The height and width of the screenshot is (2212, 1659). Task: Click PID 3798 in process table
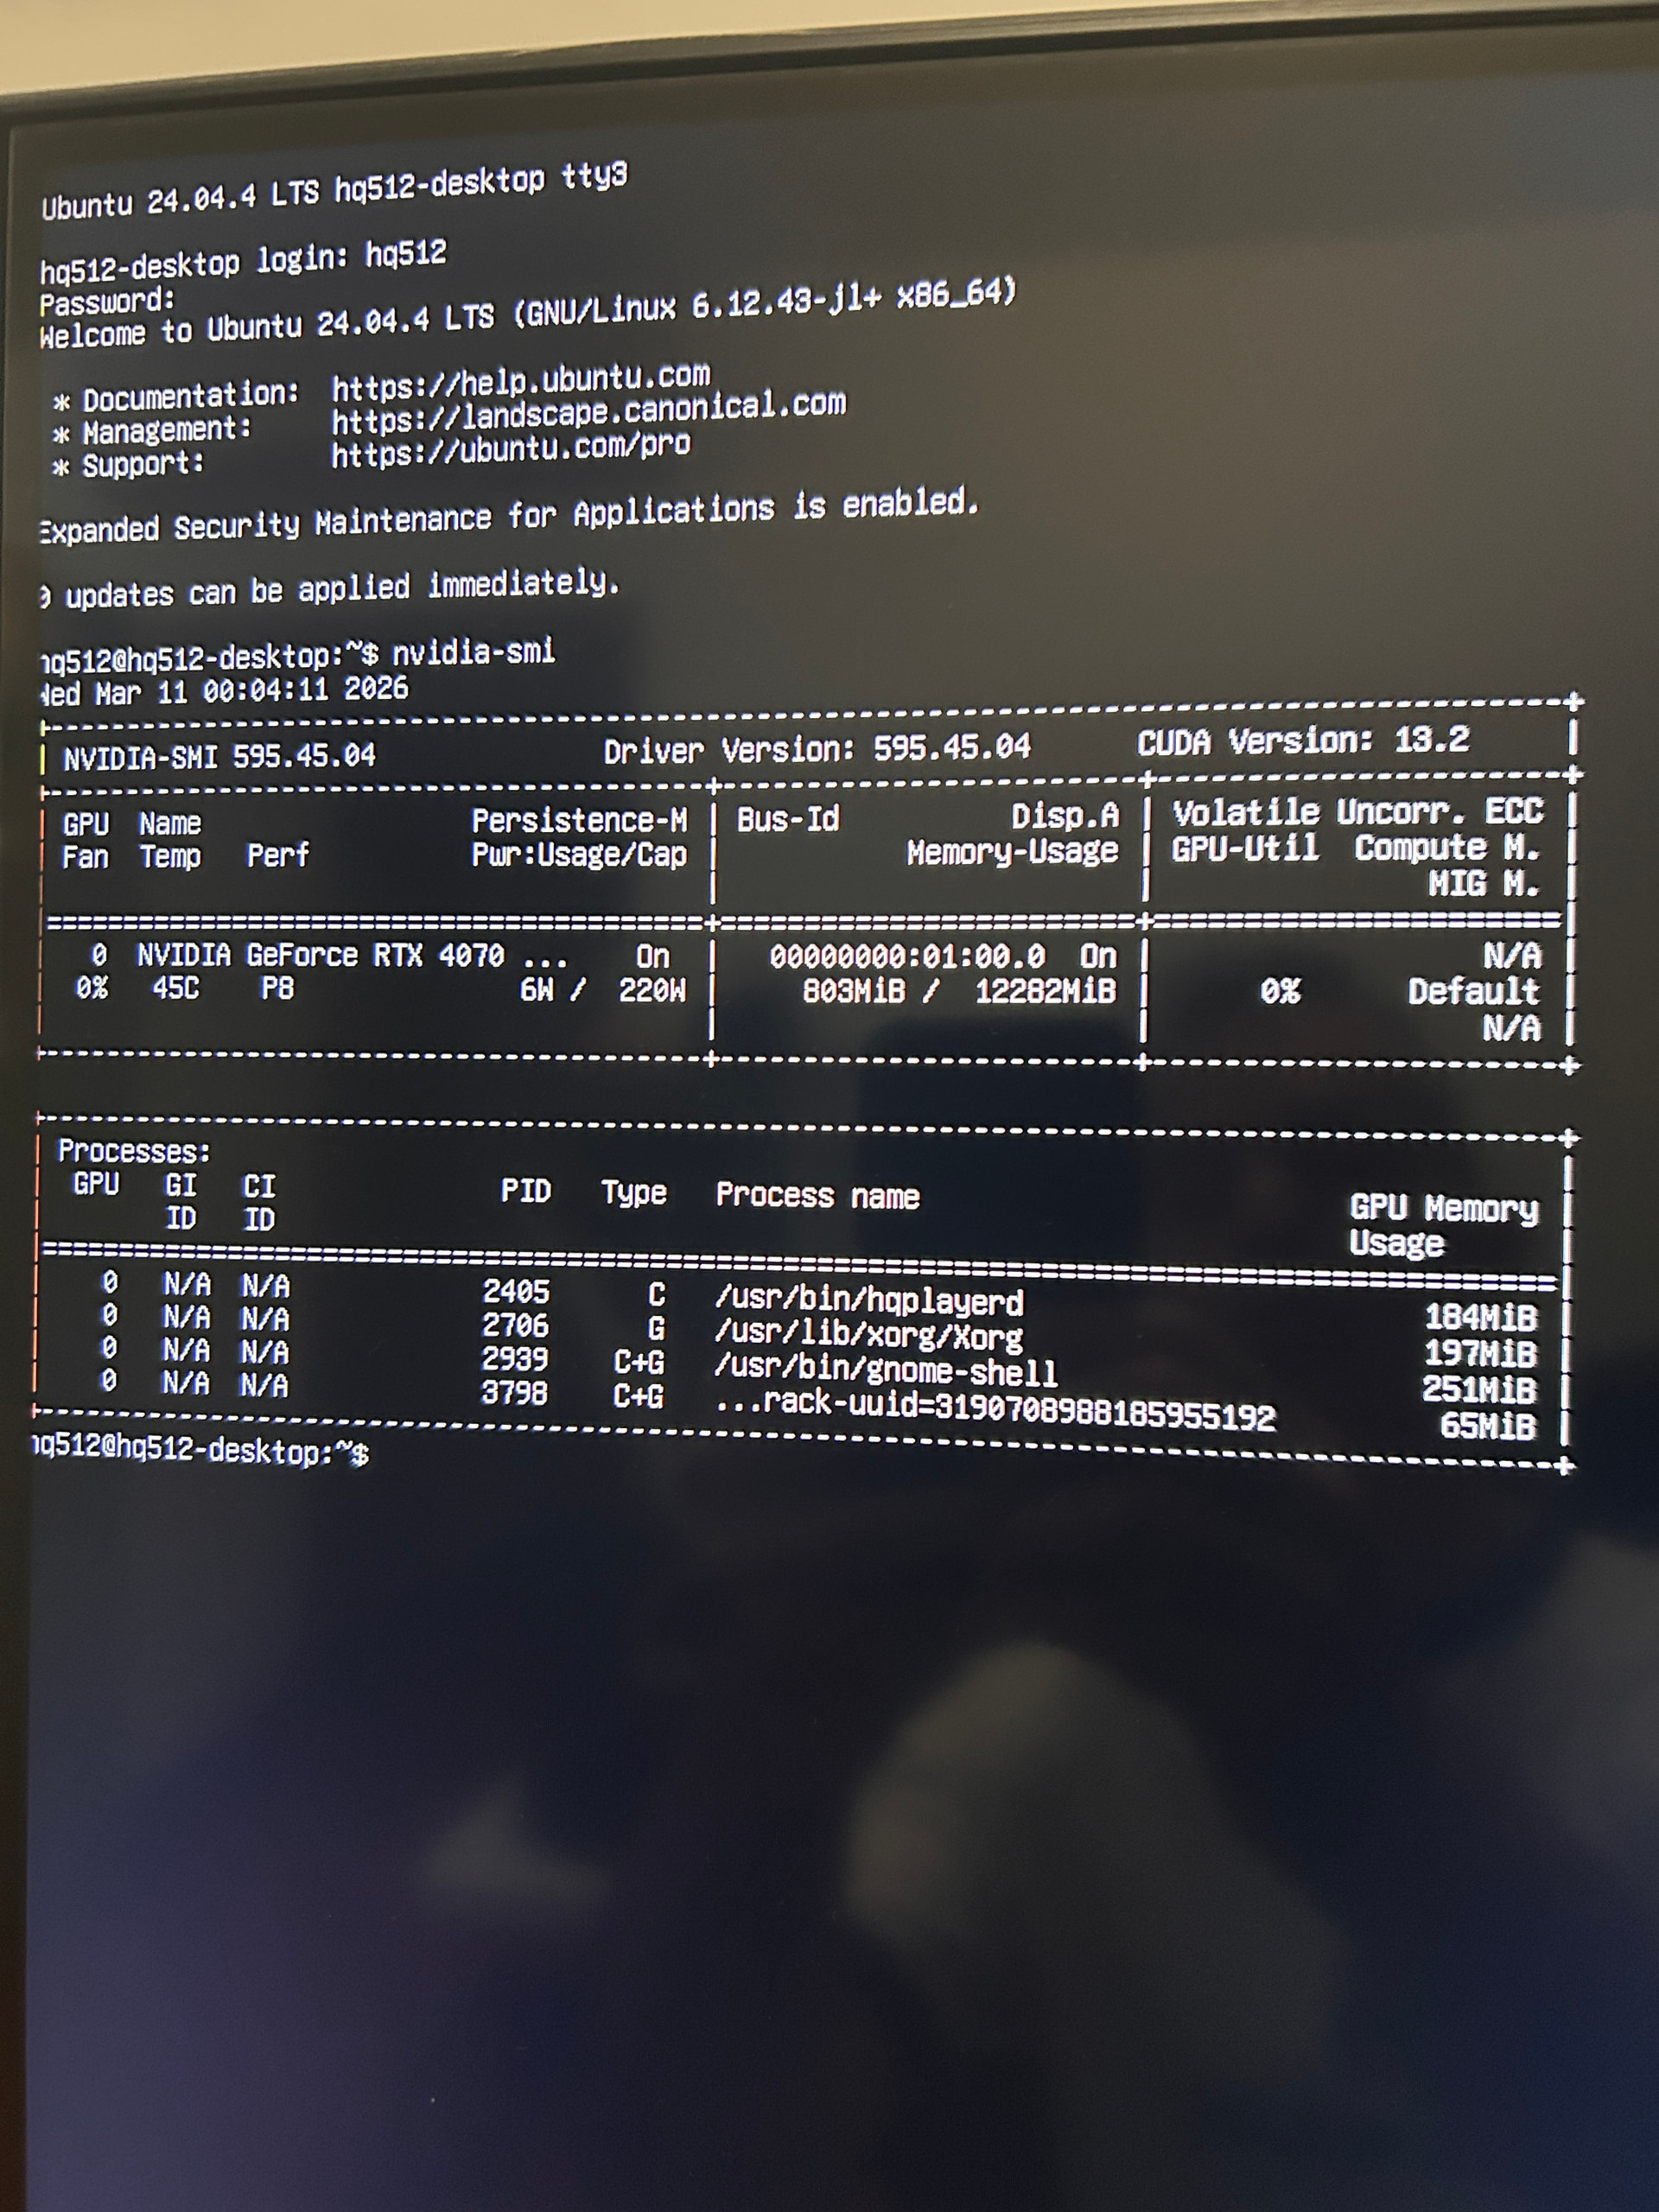pos(514,1392)
